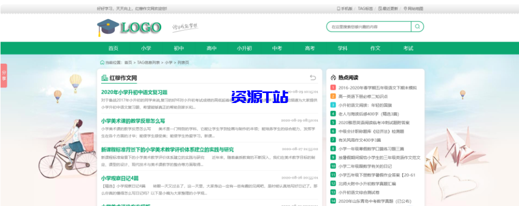Select 初中 in the green navbar
Screen dimensions: 519x206
coord(179,48)
